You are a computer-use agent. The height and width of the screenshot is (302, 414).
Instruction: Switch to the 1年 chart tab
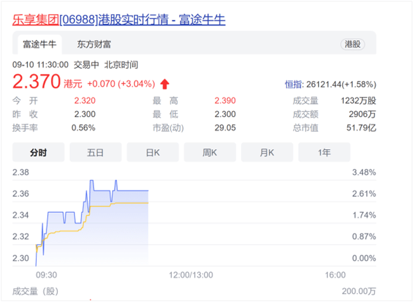324,152
